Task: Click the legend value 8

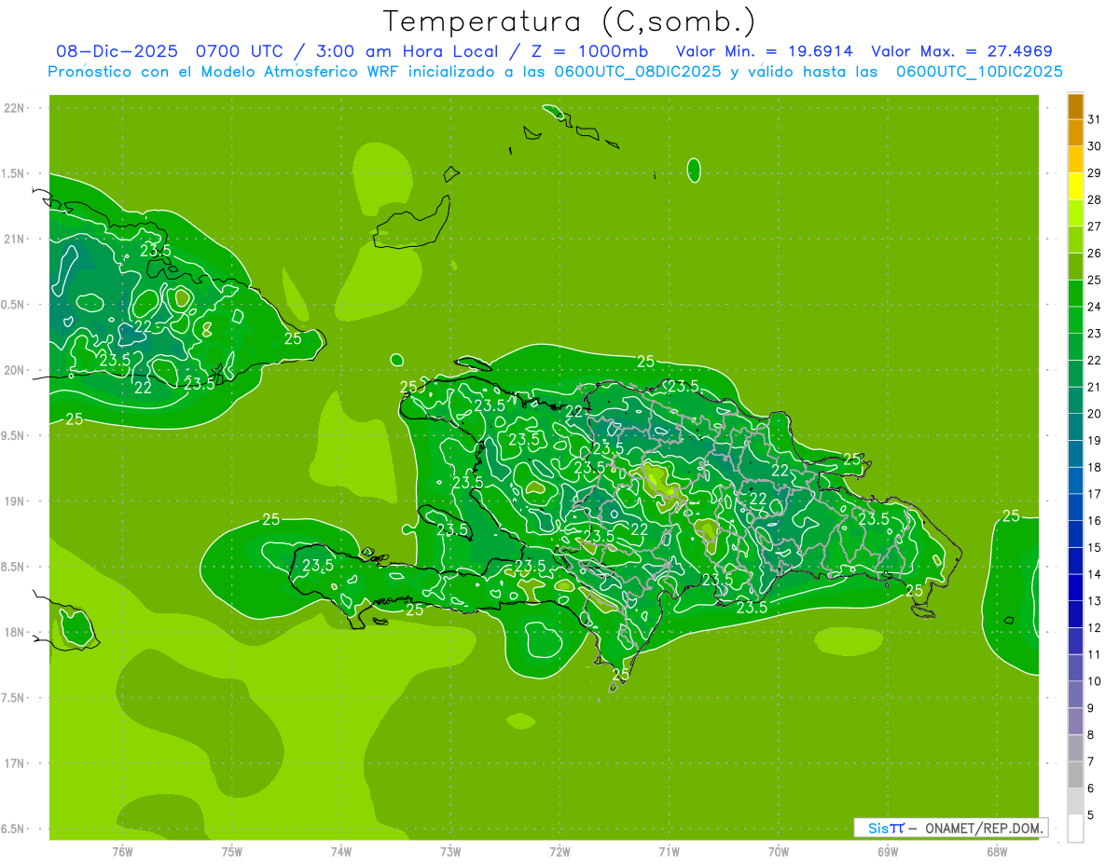Action: pyautogui.click(x=1091, y=735)
